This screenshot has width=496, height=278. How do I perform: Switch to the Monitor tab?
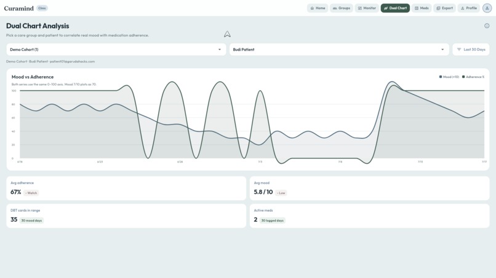coord(367,8)
